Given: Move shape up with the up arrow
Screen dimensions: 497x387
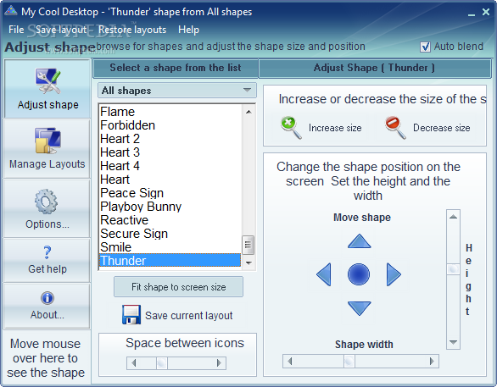Looking at the screenshot, I should click(x=359, y=241).
